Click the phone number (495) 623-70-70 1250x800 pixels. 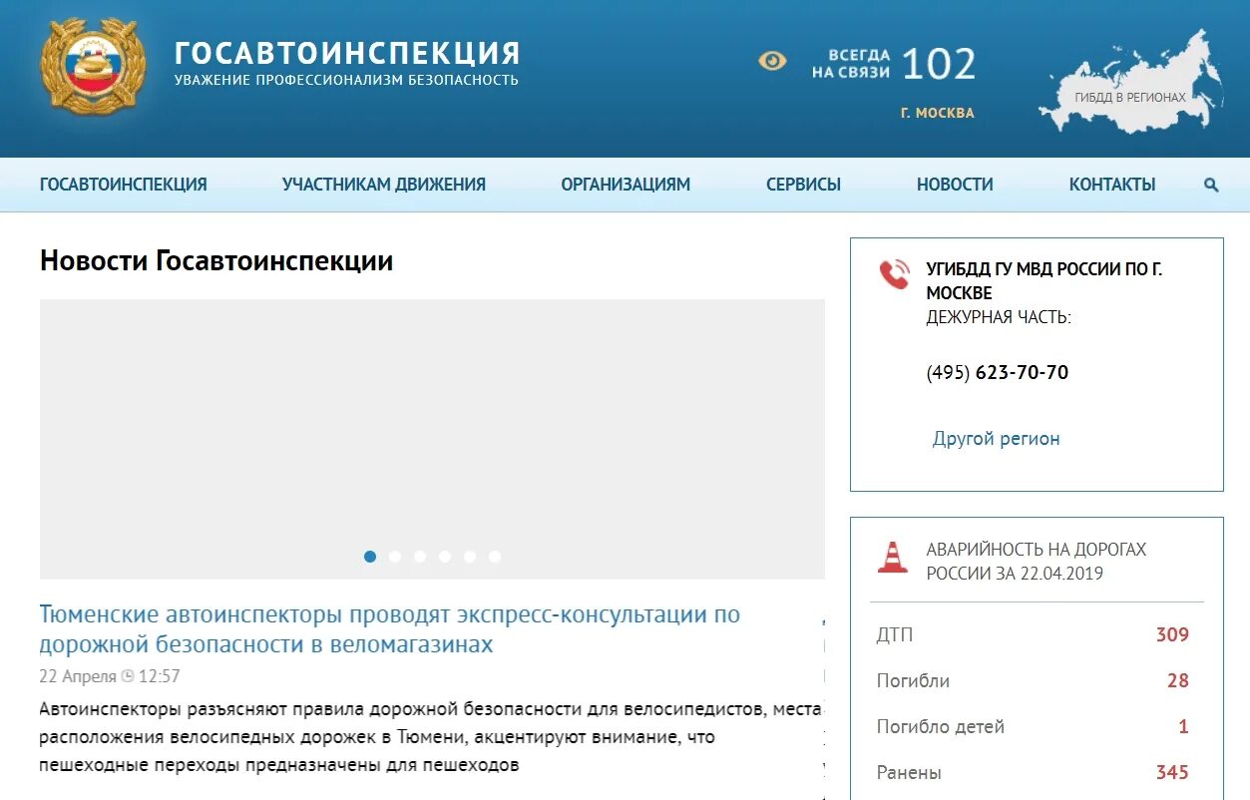point(998,373)
